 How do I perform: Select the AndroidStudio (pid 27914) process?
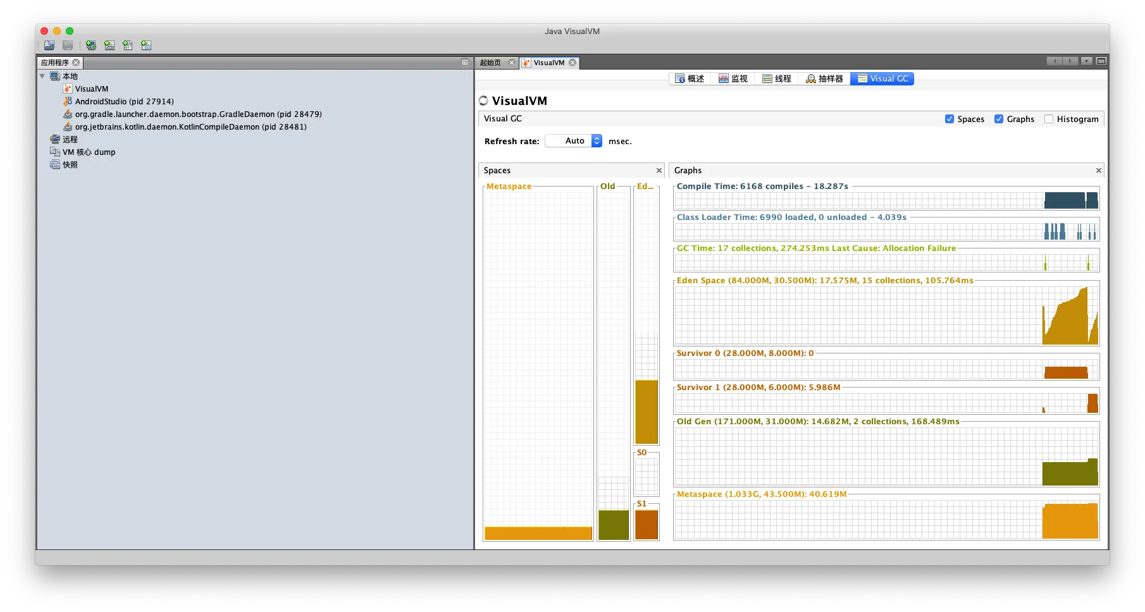click(124, 102)
